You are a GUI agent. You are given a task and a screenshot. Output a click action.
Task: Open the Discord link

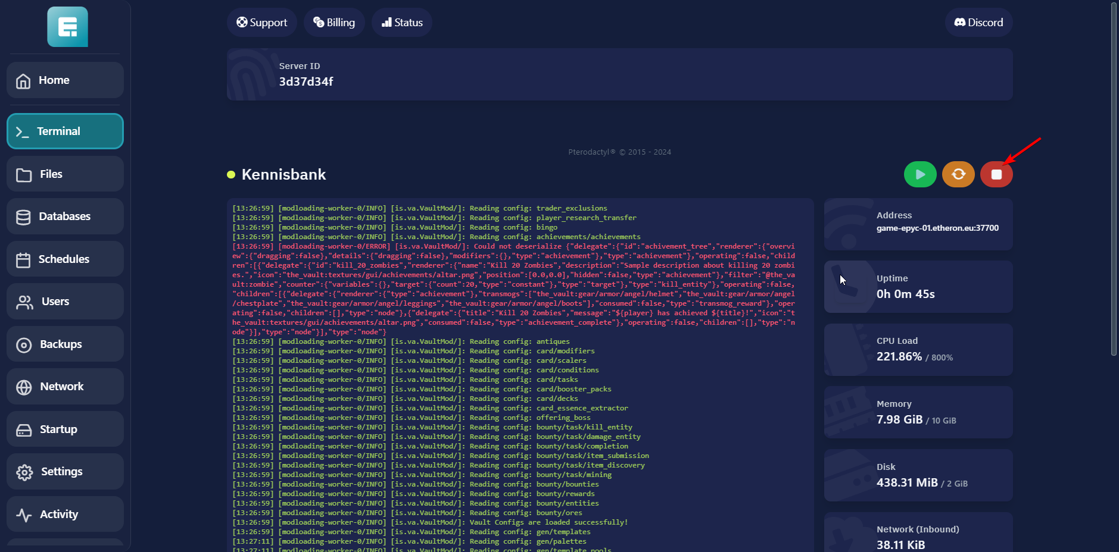pos(978,23)
